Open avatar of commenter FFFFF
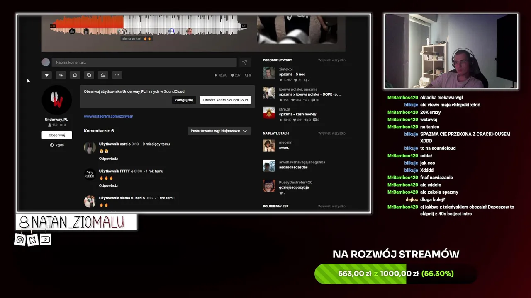 [x=90, y=174]
